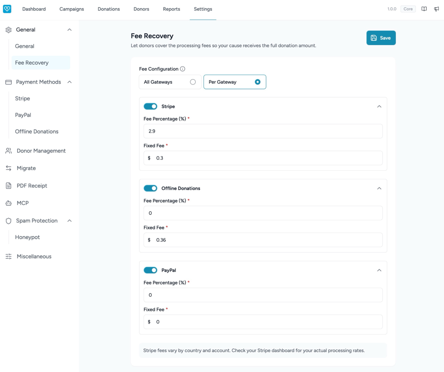444x372 pixels.
Task: Open PayPal payment method settings
Action: click(x=23, y=115)
